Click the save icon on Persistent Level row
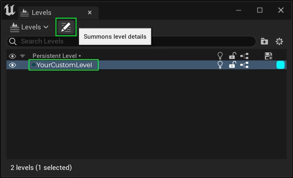293x178 pixels. (x=268, y=56)
